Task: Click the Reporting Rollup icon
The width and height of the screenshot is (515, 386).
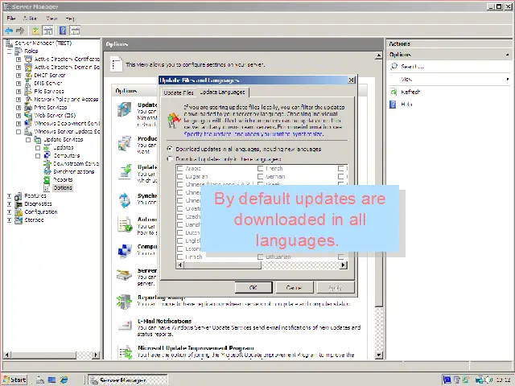Action: pyautogui.click(x=125, y=302)
